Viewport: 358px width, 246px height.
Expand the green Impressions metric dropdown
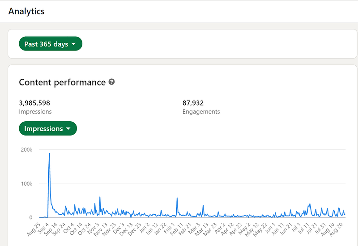(48, 129)
